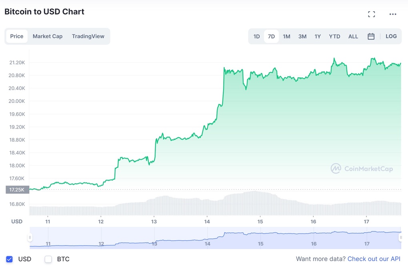408x267 pixels.
Task: Click the 19.20K axis label
Action: click(x=17, y=127)
